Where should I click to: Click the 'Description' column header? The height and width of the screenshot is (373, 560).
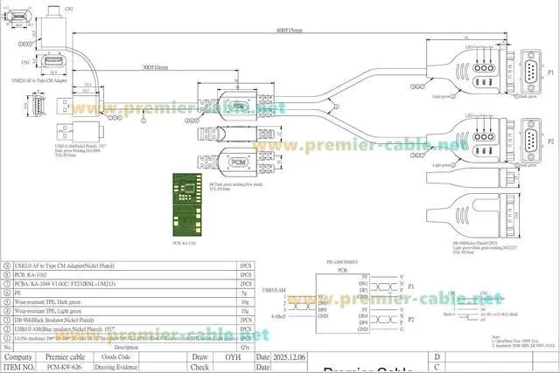click(126, 347)
